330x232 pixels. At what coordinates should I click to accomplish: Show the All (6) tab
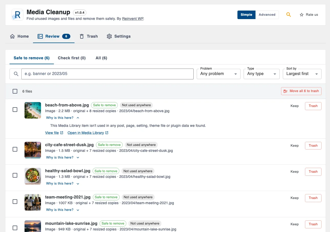click(x=101, y=58)
